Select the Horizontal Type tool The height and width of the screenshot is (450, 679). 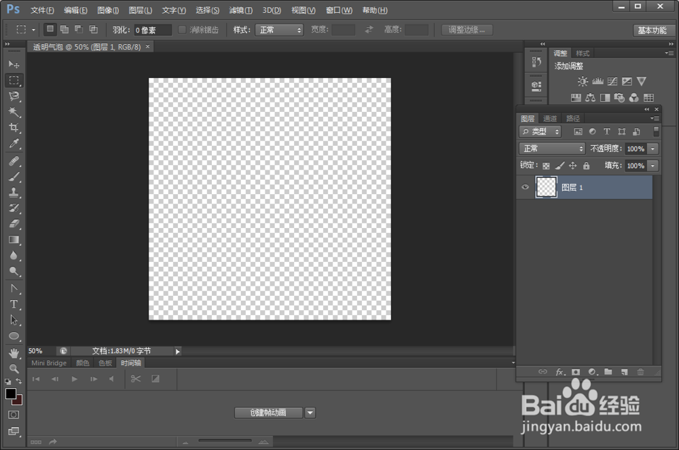(14, 303)
